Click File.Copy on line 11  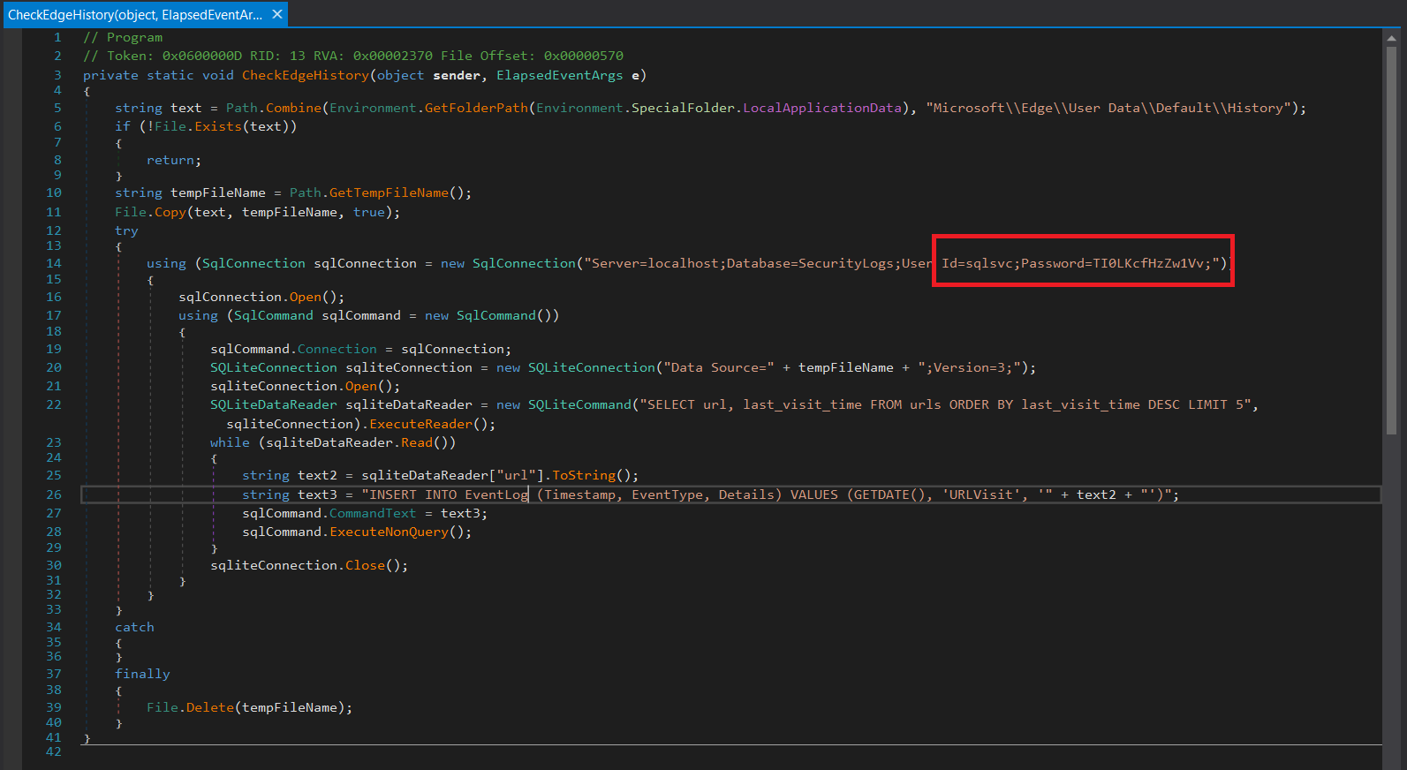[150, 212]
